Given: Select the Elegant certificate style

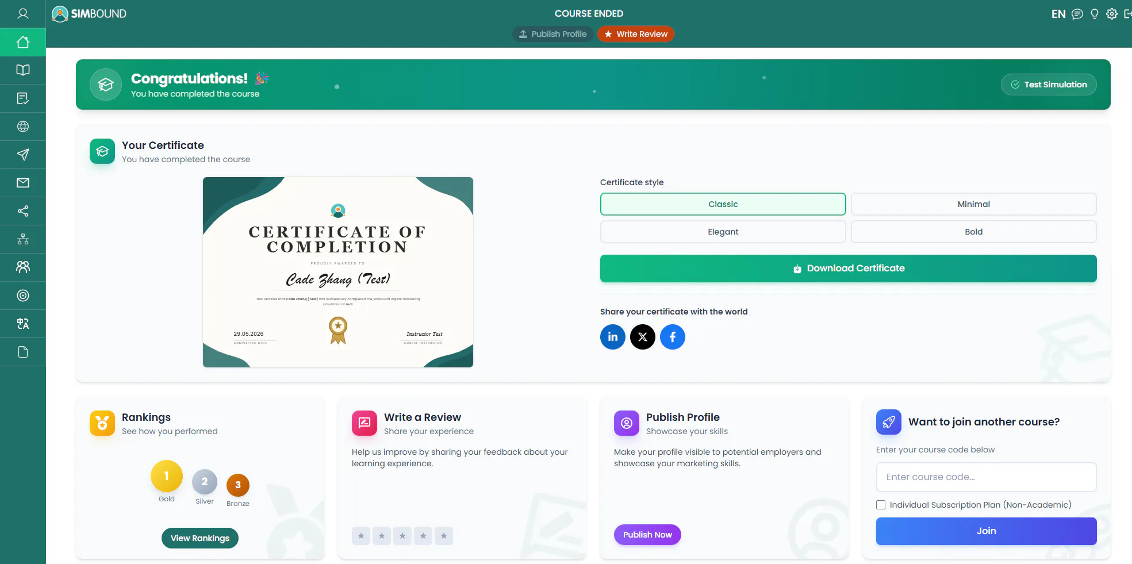Looking at the screenshot, I should pyautogui.click(x=723, y=232).
